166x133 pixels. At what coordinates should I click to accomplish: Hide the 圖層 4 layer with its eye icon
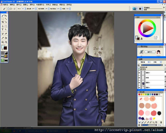(x=139, y=88)
